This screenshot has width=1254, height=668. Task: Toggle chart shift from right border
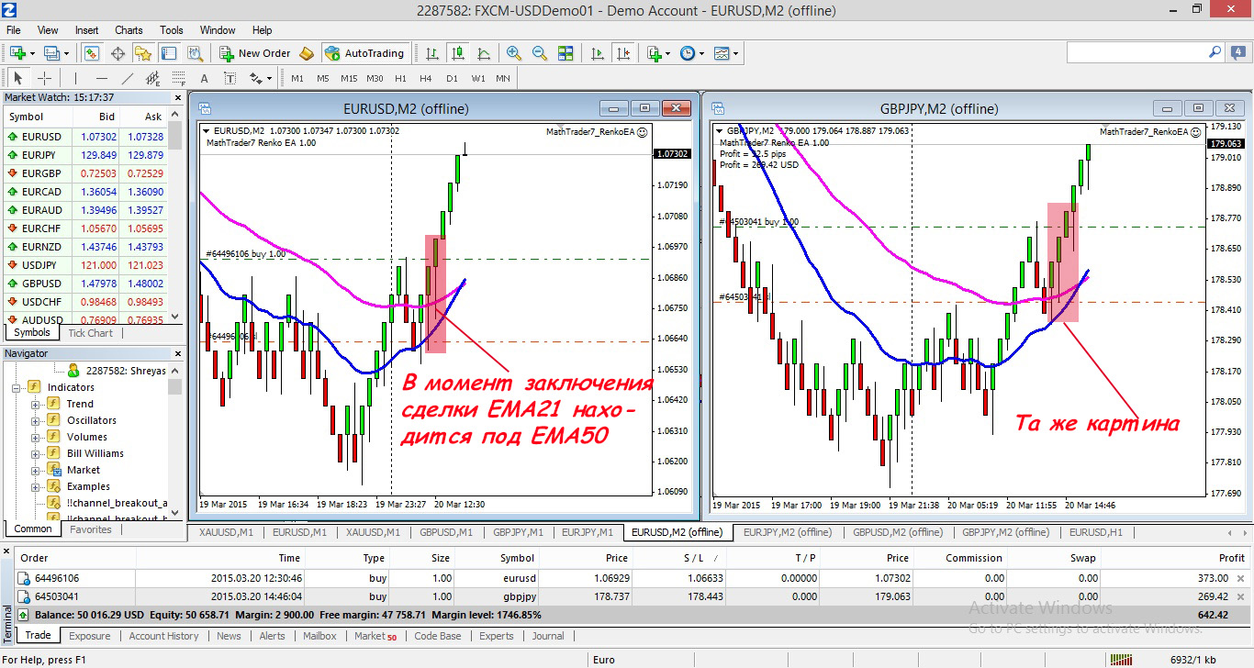point(623,53)
